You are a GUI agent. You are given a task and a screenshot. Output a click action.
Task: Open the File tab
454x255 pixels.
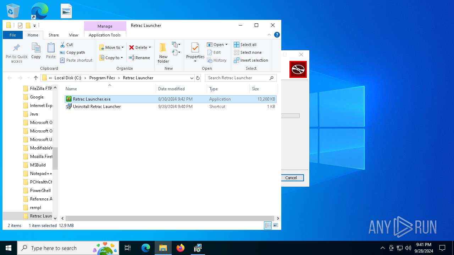tap(13, 35)
